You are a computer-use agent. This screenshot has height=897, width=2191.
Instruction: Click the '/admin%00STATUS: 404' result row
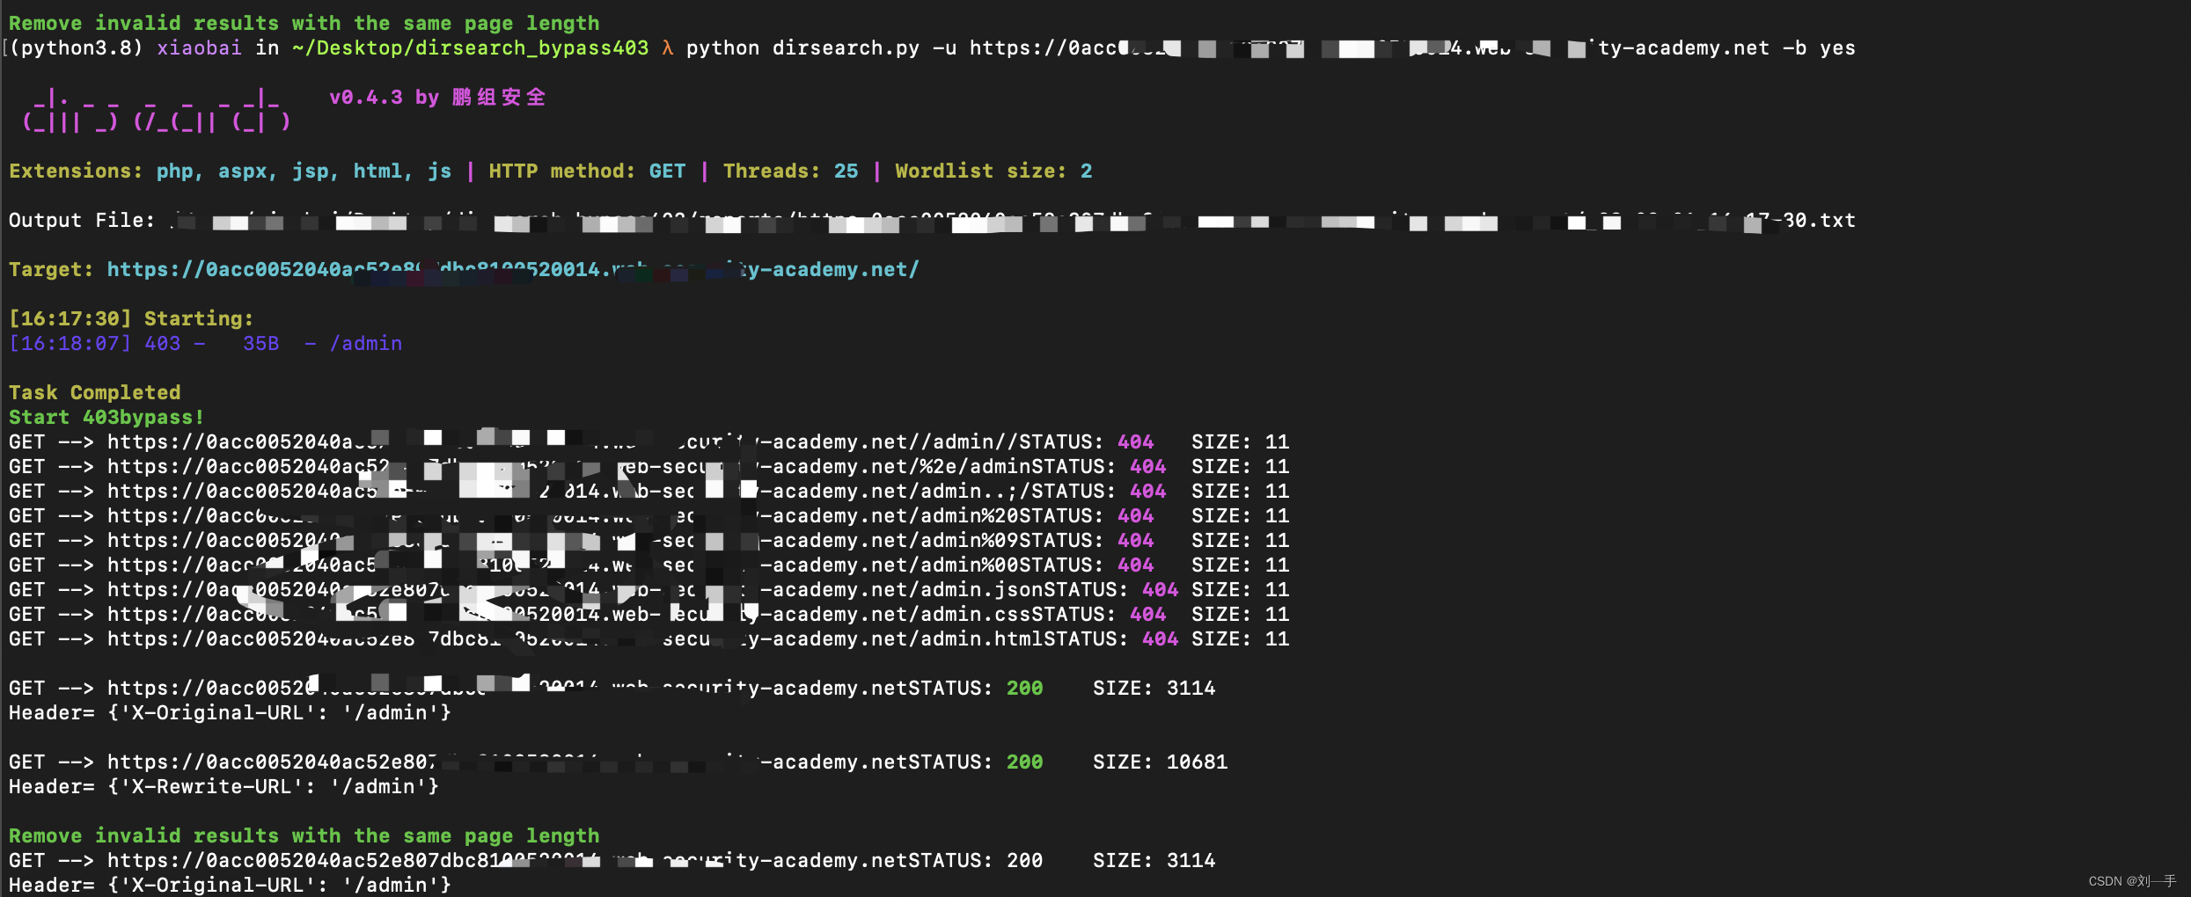click(649, 565)
